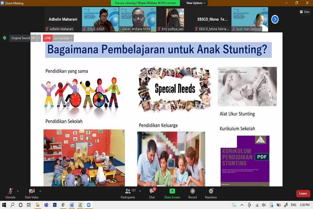Open Cortana from the taskbar
Viewport: 313px width, 209px height.
[x=21, y=205]
